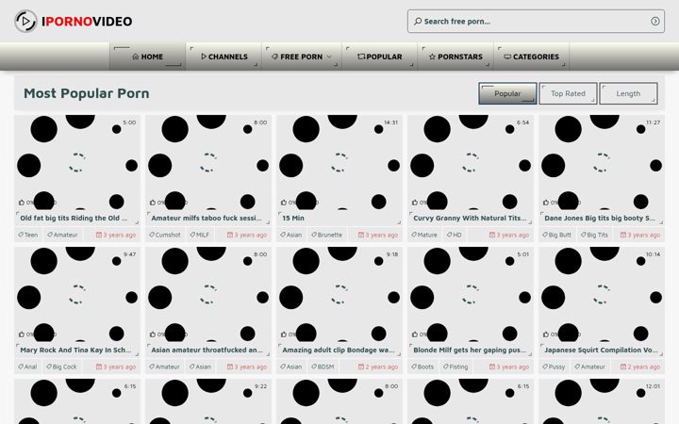
Task: Click the site logo play icon
Action: tap(25, 21)
